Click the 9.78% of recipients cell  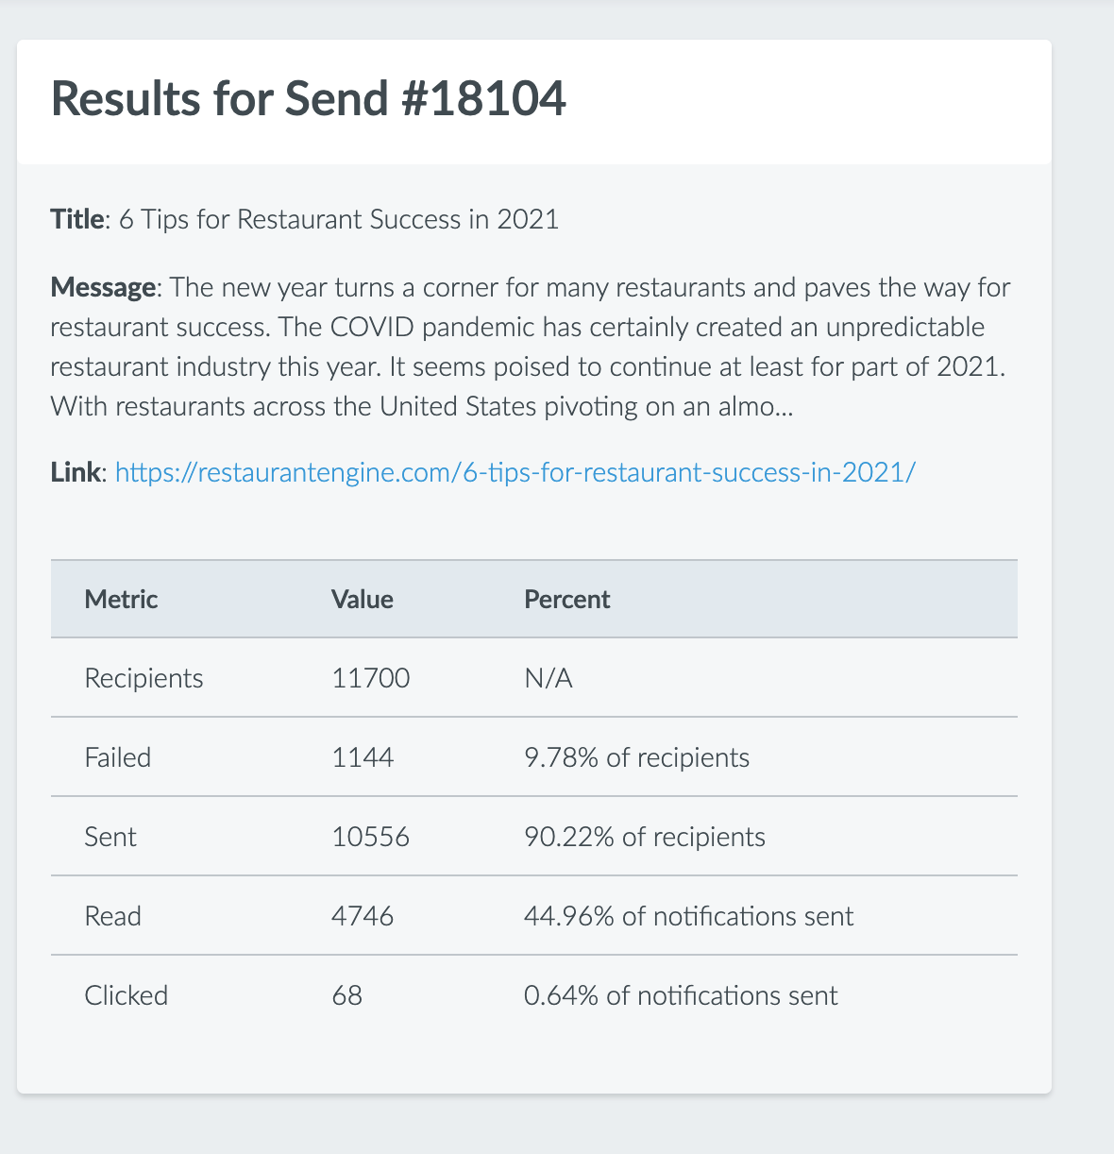(637, 758)
